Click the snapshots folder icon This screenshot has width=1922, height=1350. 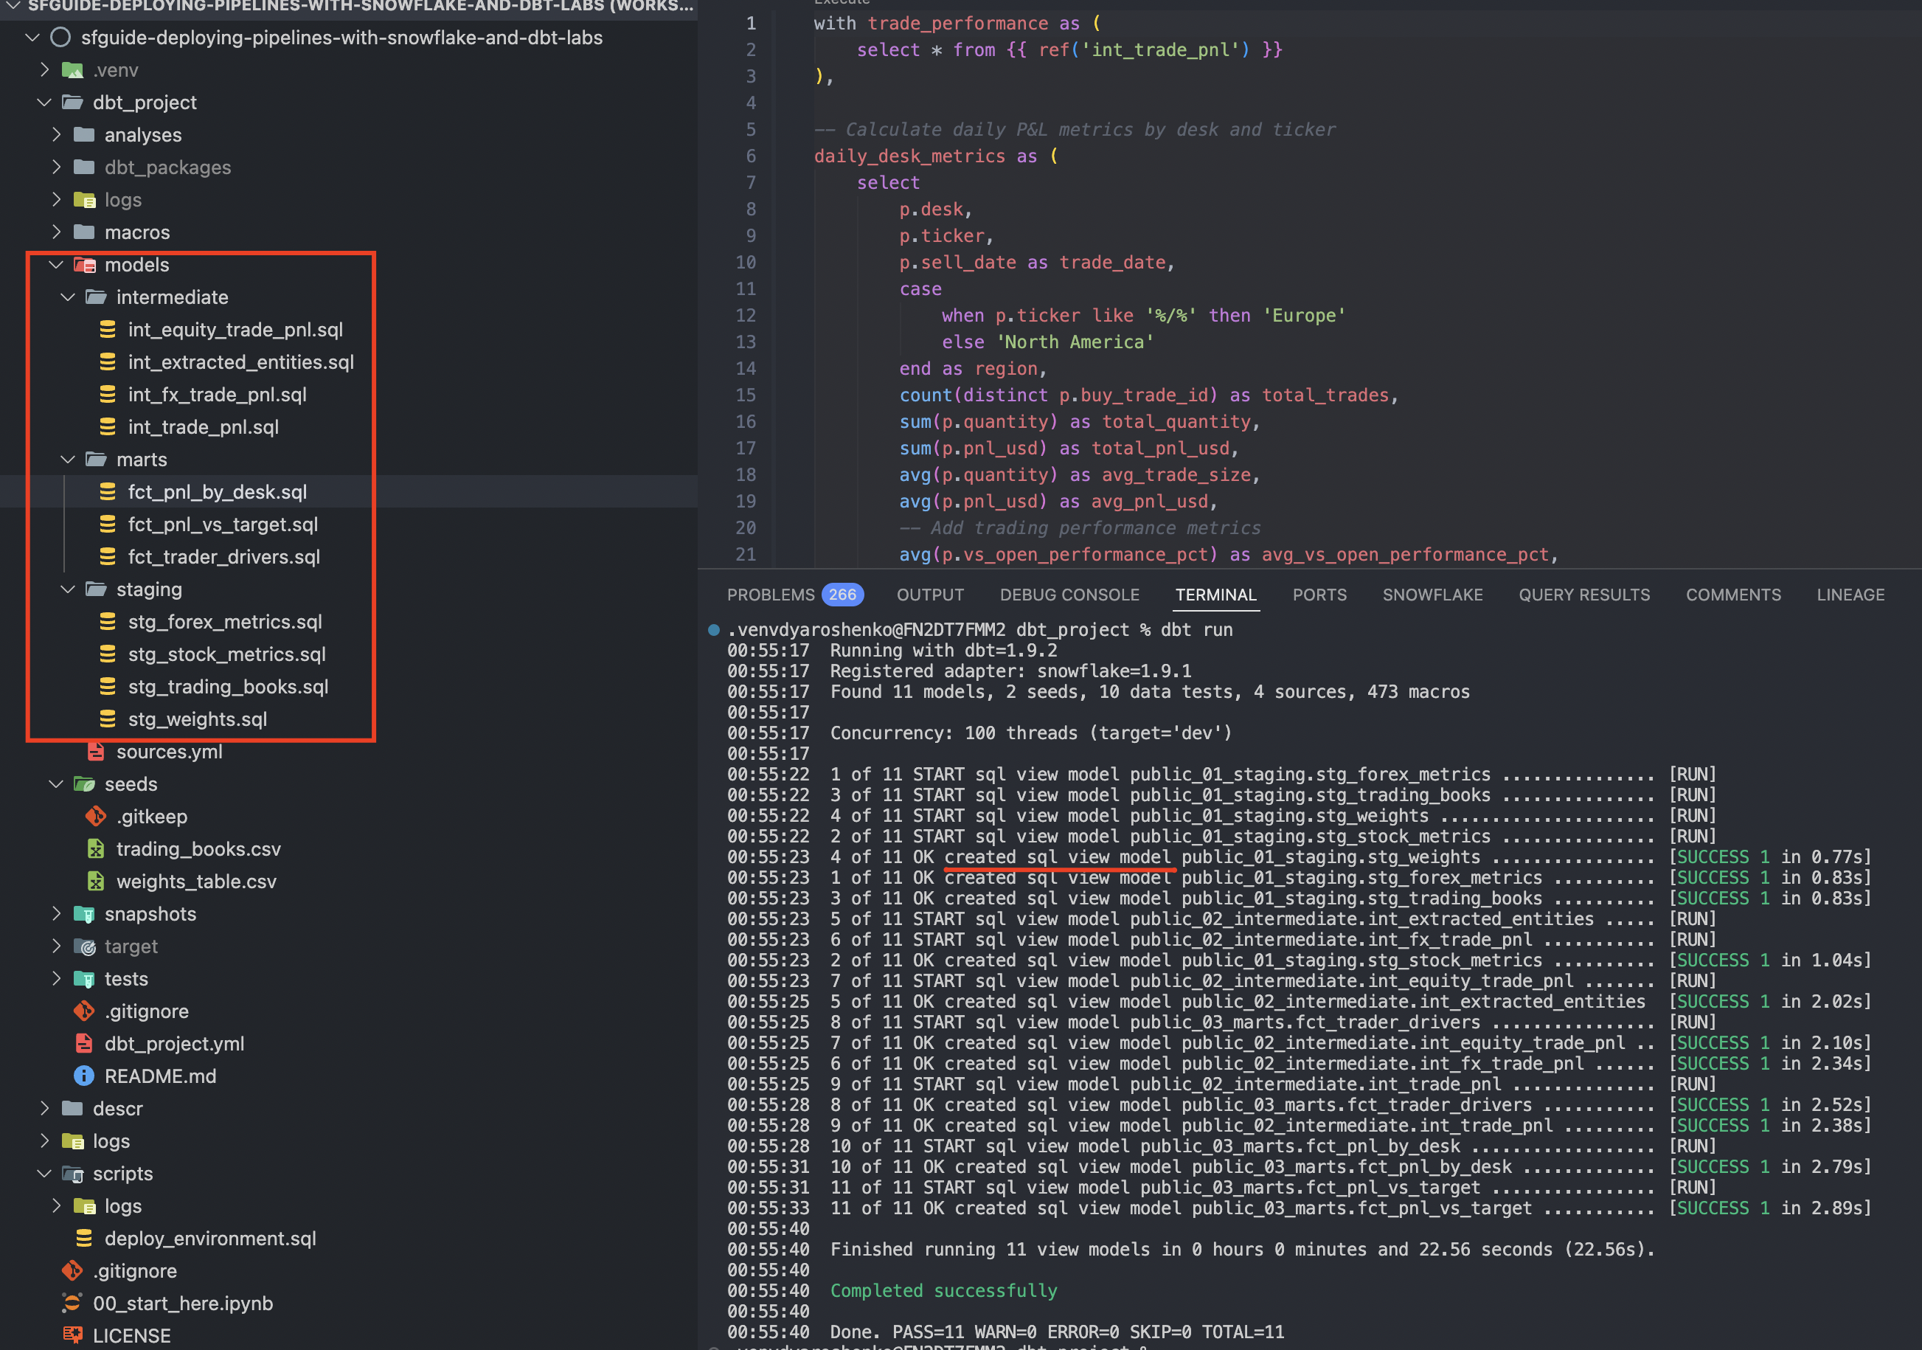pos(84,914)
